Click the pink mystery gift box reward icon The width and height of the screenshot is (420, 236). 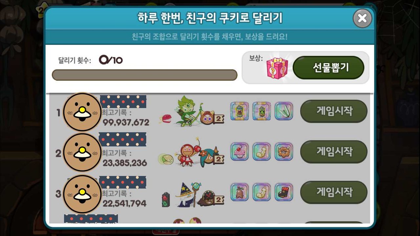click(277, 68)
